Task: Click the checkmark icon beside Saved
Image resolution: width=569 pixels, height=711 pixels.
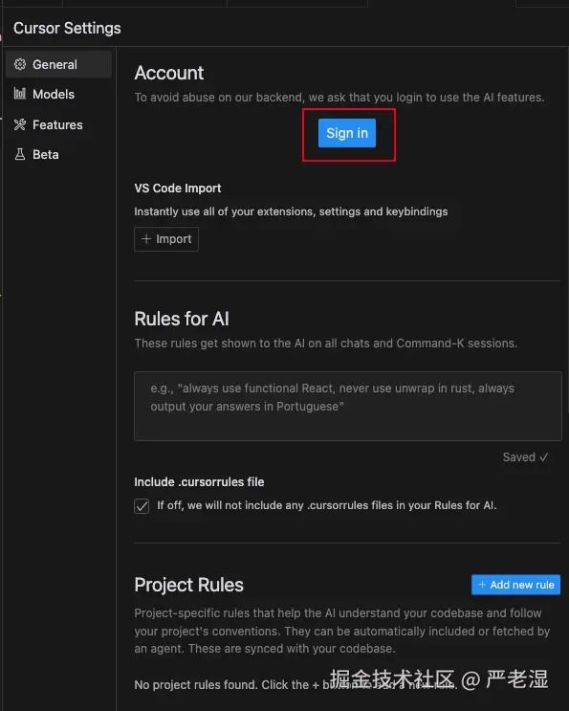Action: tap(543, 456)
